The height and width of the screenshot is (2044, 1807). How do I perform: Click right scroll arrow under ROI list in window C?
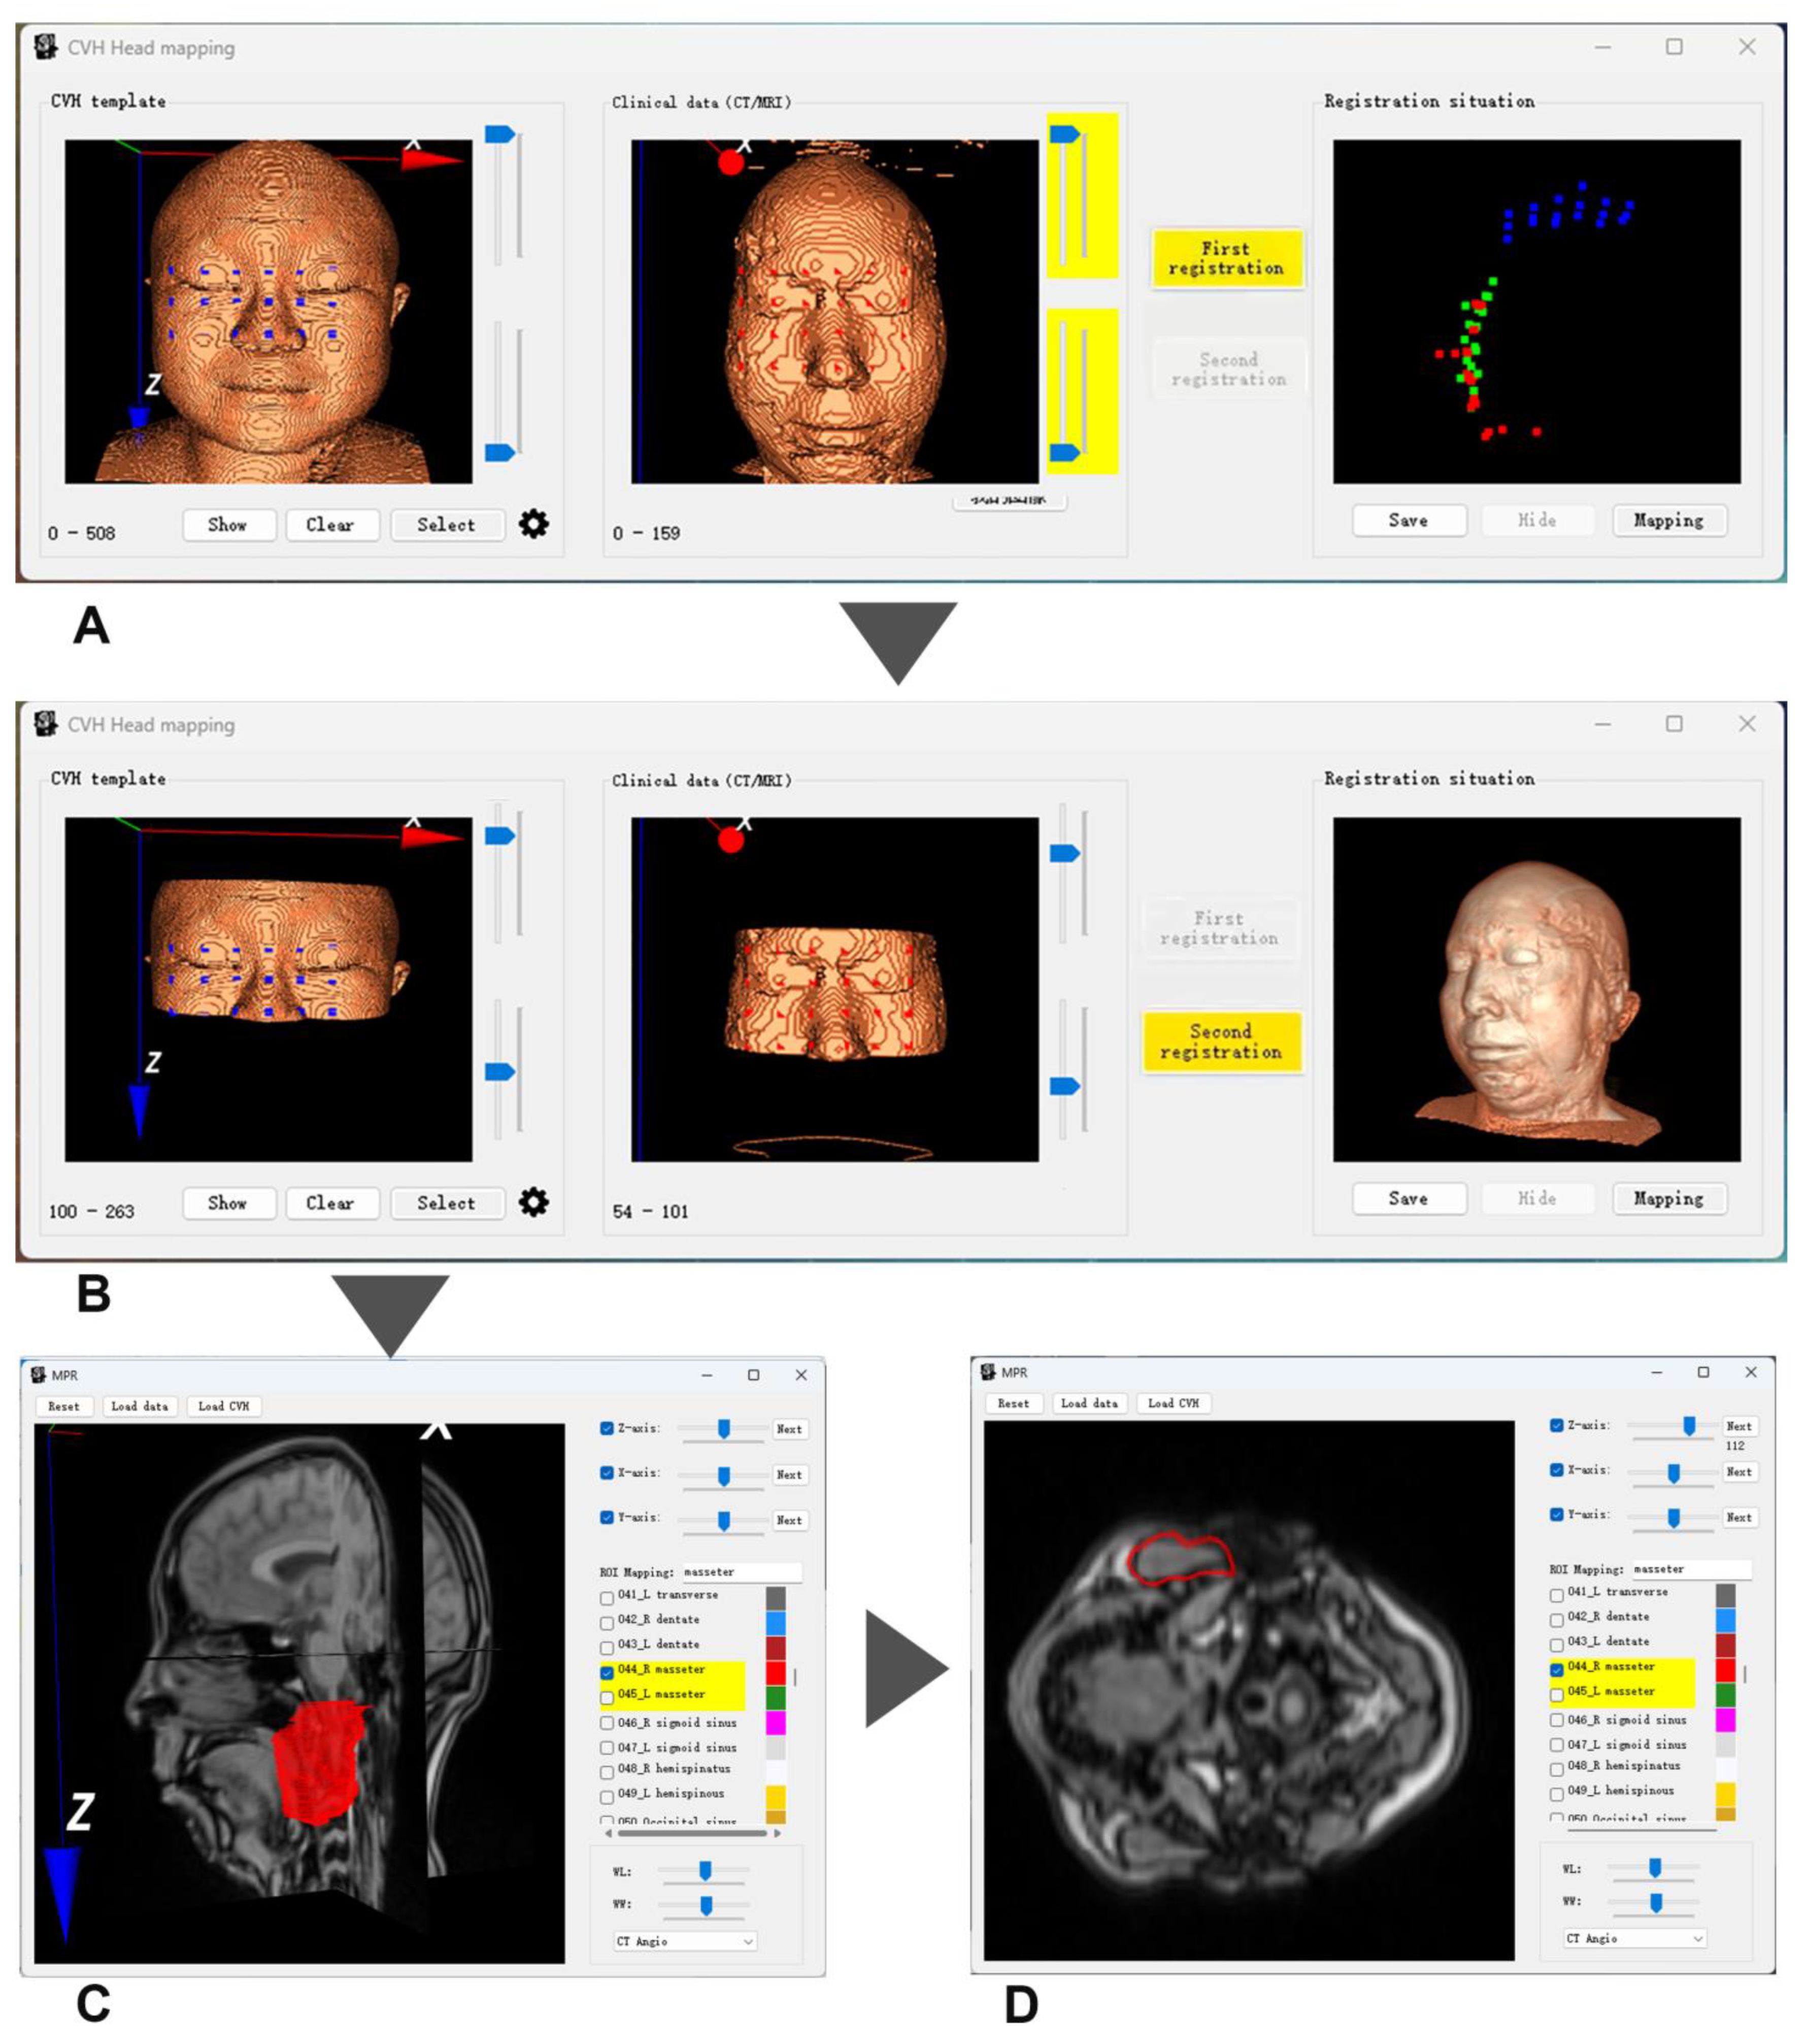pos(778,1833)
